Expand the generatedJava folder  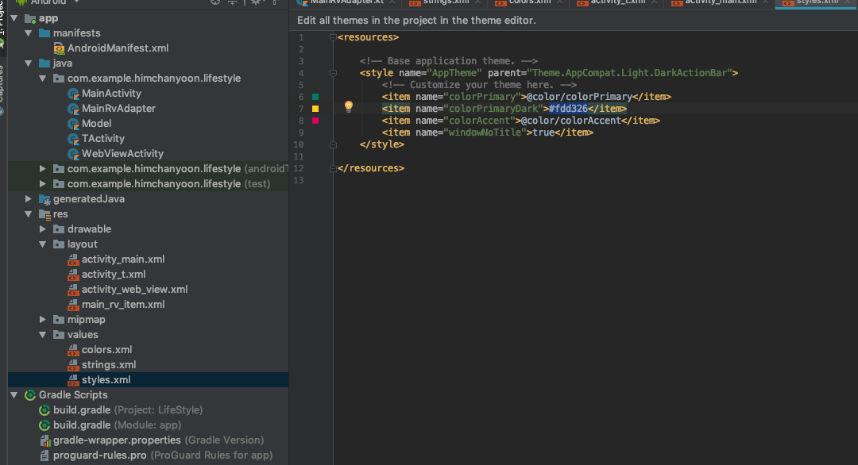(29, 199)
